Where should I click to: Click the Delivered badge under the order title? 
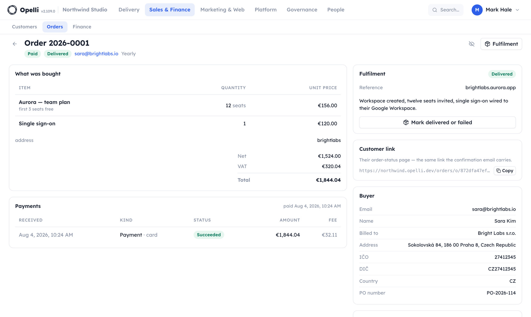tap(58, 54)
